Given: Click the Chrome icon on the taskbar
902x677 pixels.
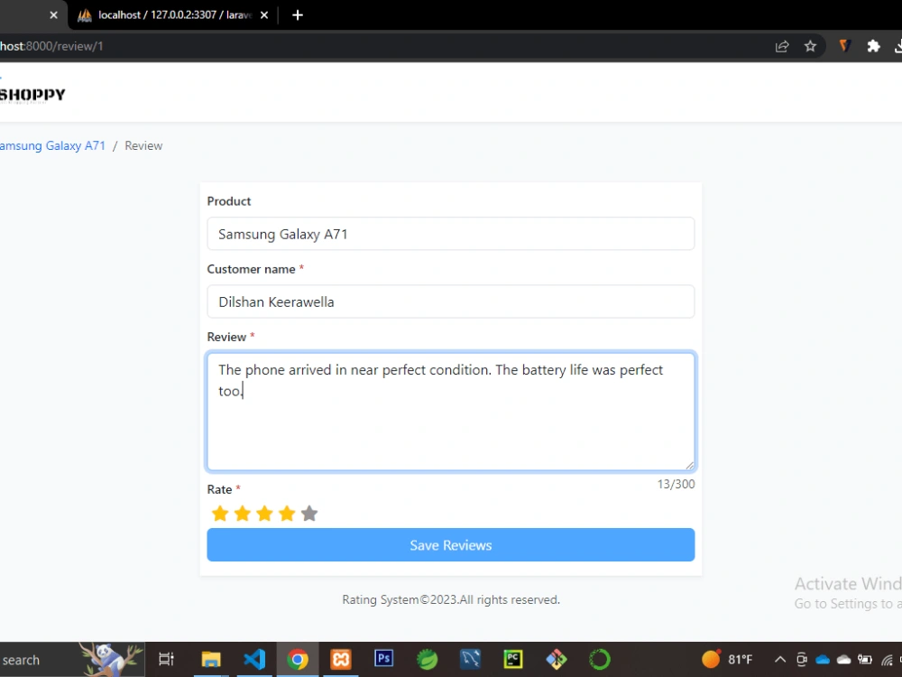Looking at the screenshot, I should [298, 659].
